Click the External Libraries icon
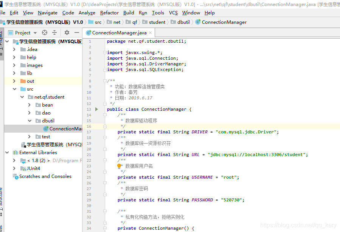 pyautogui.click(x=16, y=153)
